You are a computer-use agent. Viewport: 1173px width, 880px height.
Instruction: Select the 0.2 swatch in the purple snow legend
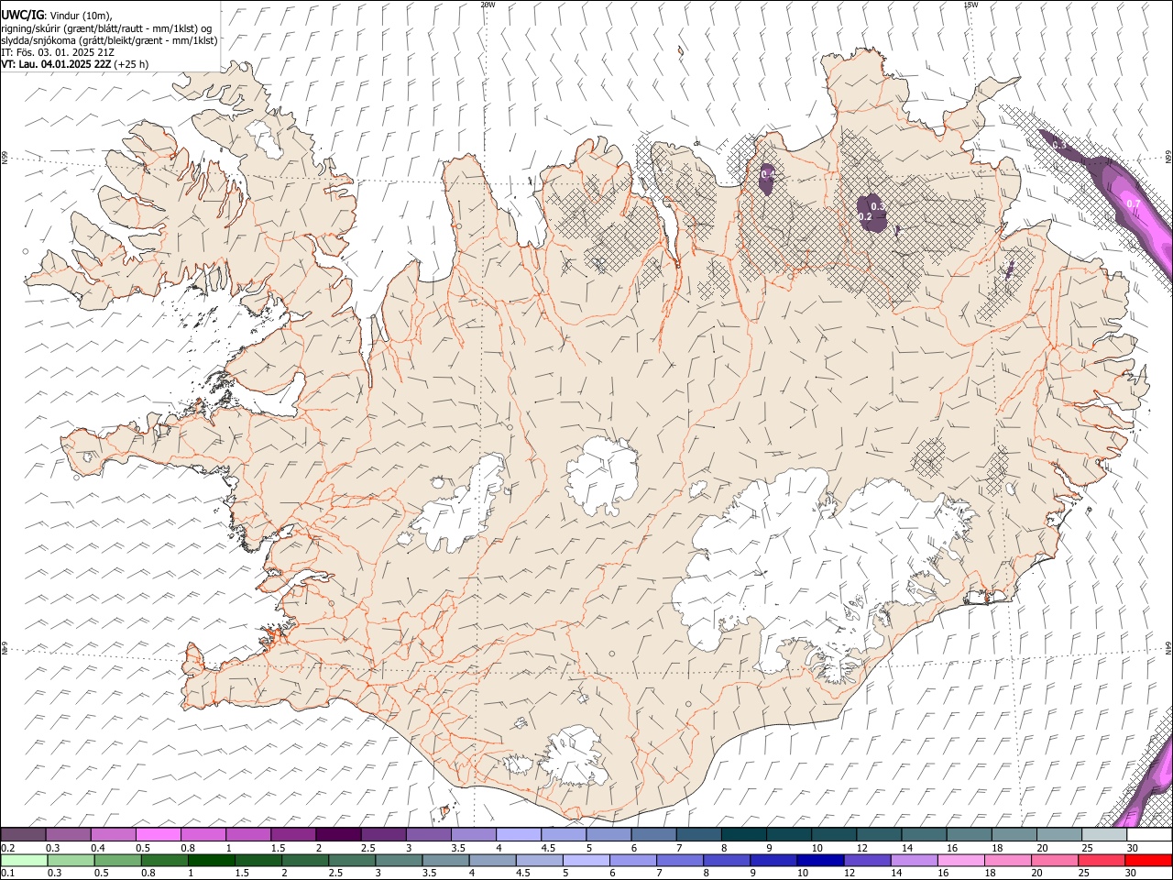pyautogui.click(x=23, y=835)
